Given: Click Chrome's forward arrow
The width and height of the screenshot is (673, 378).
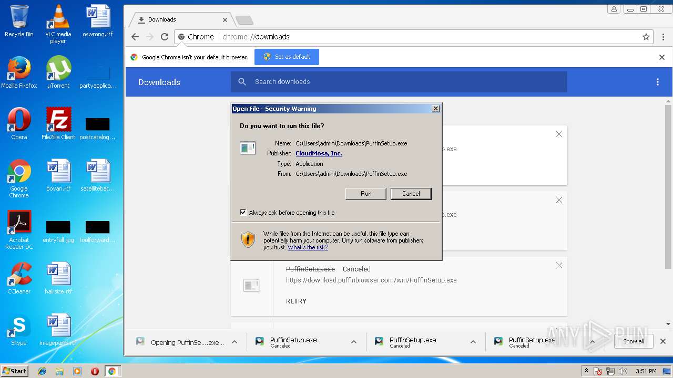Looking at the screenshot, I should pyautogui.click(x=150, y=37).
